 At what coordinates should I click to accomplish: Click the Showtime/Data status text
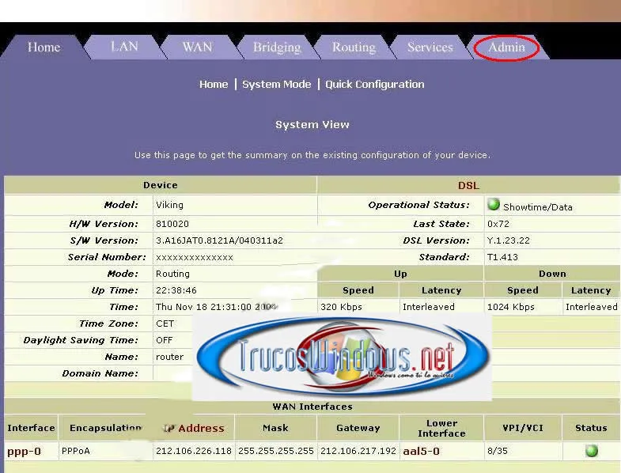[x=537, y=207]
